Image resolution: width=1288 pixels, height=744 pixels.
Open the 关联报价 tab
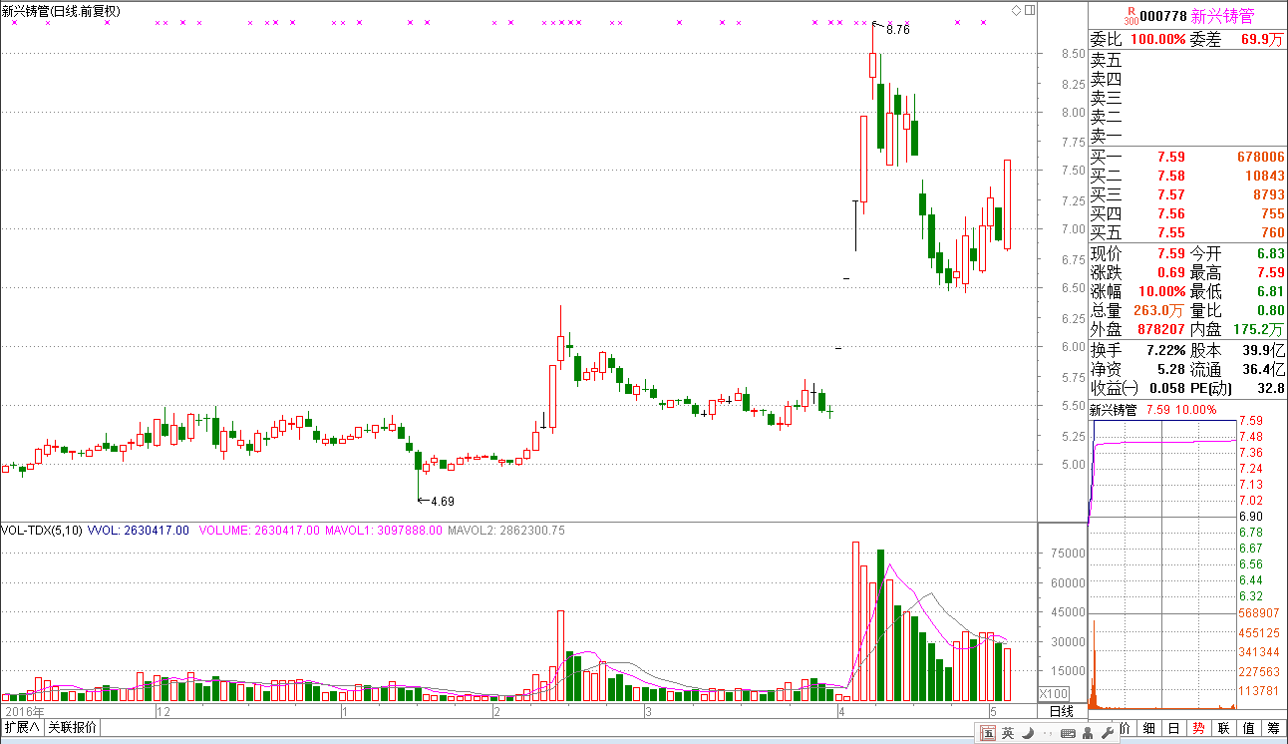[x=73, y=727]
